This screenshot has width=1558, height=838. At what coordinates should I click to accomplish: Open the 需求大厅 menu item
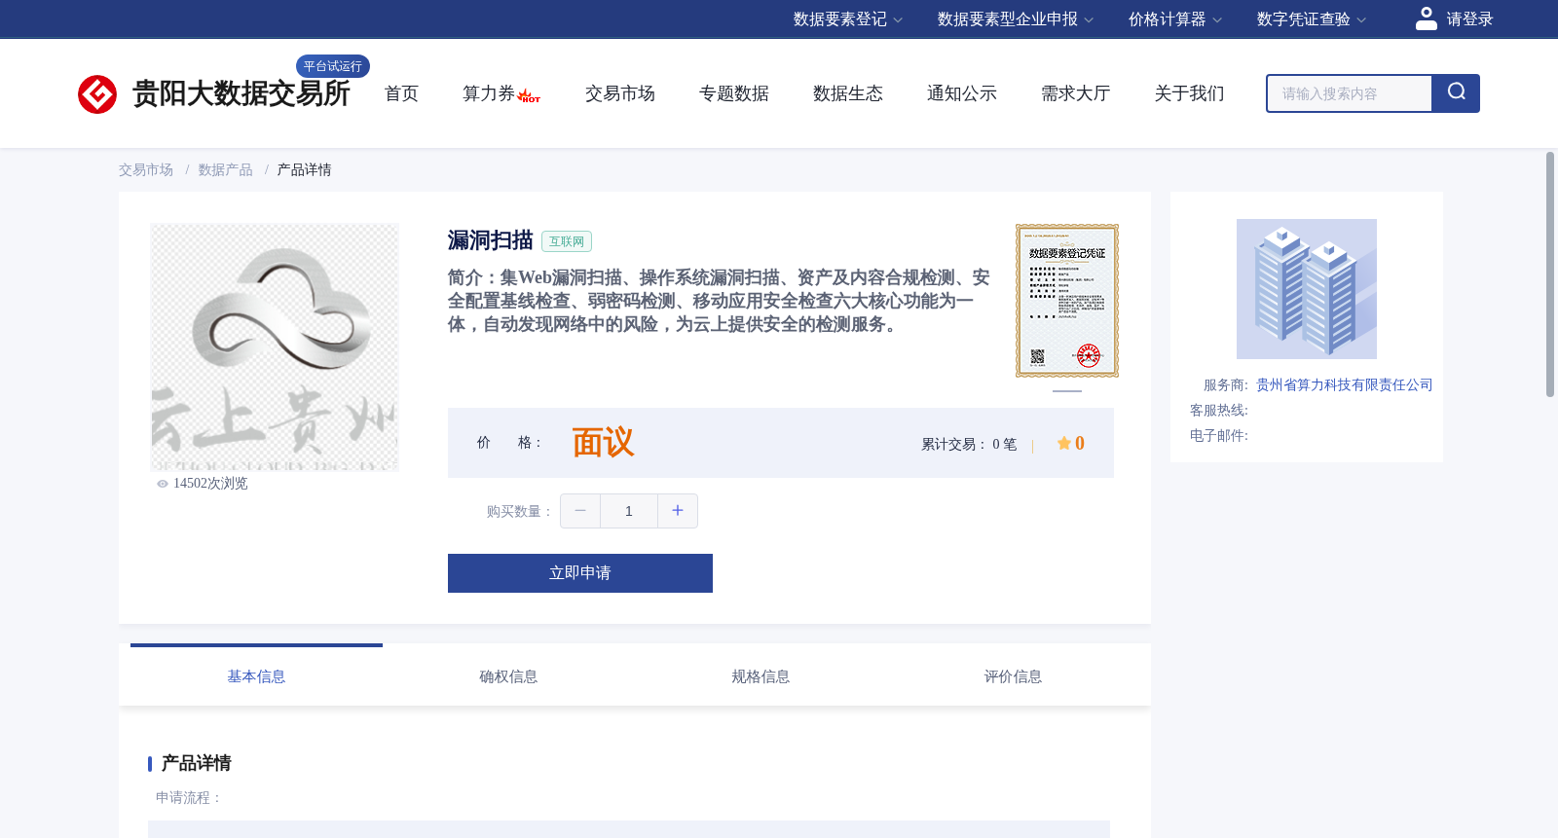click(x=1076, y=93)
